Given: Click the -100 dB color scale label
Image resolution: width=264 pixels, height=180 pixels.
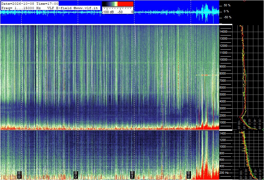Looking at the screenshot, I should click(x=108, y=12).
